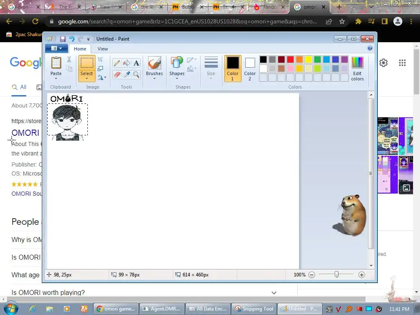Image resolution: width=420 pixels, height=315 pixels.
Task: Click the Undo arrow in Paint title bar
Action: [x=72, y=39]
